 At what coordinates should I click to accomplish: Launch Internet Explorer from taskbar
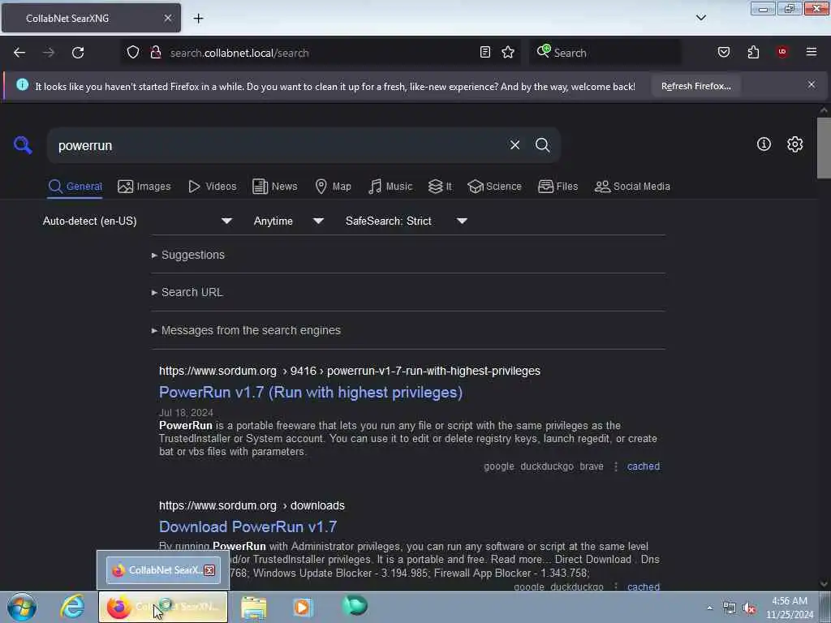(72, 607)
